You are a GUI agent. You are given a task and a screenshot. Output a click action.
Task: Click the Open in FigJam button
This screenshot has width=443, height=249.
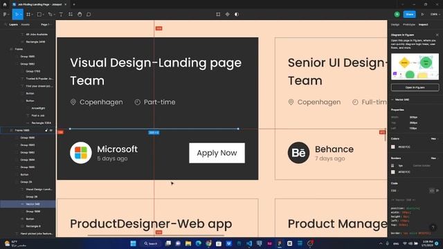click(x=415, y=88)
